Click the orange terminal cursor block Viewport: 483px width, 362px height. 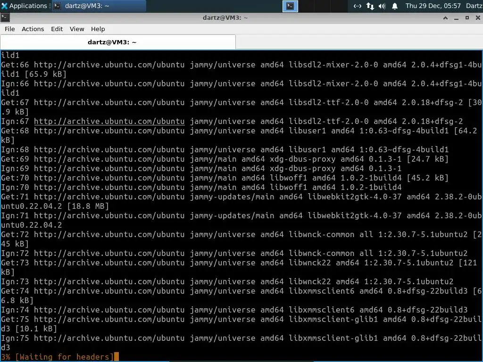[x=116, y=357]
